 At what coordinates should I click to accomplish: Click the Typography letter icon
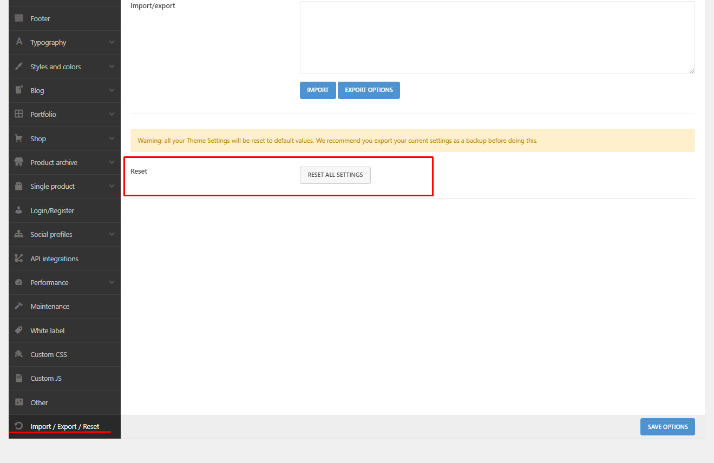pyautogui.click(x=19, y=42)
